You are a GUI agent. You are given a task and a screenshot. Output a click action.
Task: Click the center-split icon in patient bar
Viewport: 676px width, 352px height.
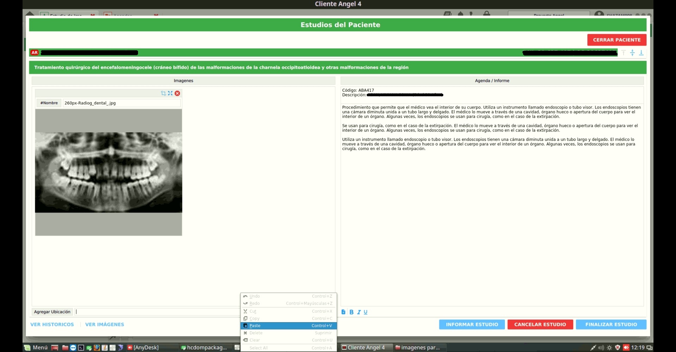tap(632, 53)
